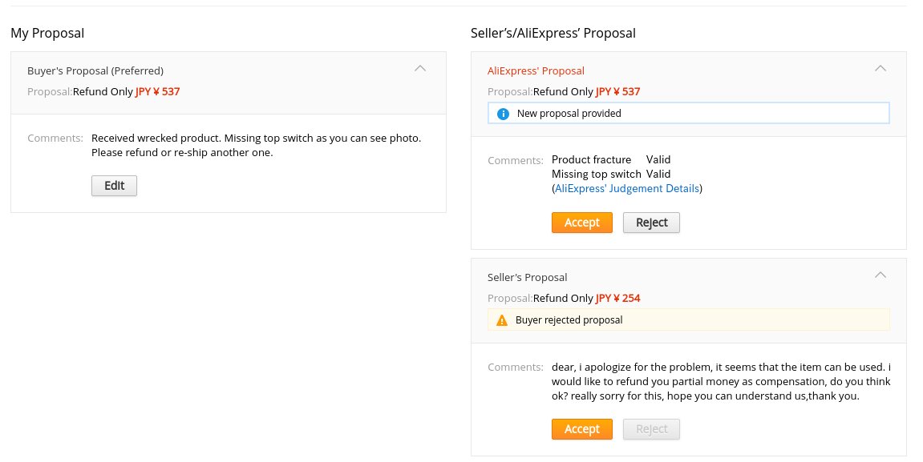Click the red AliExpress' Proposal title
Image resolution: width=923 pixels, height=462 pixels.
(536, 70)
